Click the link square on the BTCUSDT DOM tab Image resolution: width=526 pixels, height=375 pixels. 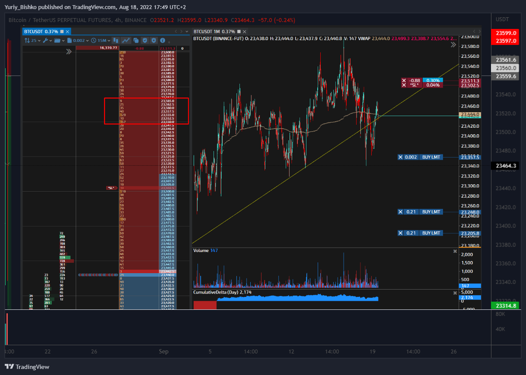point(62,32)
